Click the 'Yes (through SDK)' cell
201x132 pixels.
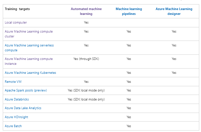point(86,59)
